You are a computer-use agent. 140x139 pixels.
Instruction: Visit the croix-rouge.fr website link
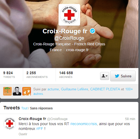tap(77, 50)
